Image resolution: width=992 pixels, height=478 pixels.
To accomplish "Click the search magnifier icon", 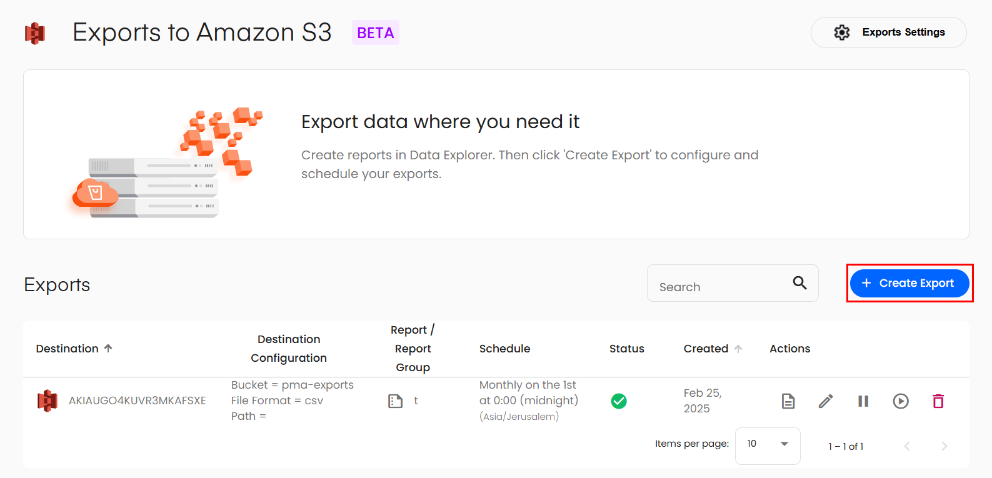I will [x=799, y=283].
